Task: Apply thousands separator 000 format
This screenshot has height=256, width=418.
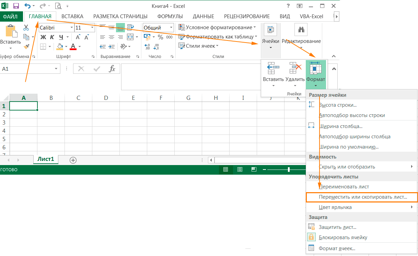Action: [170, 37]
